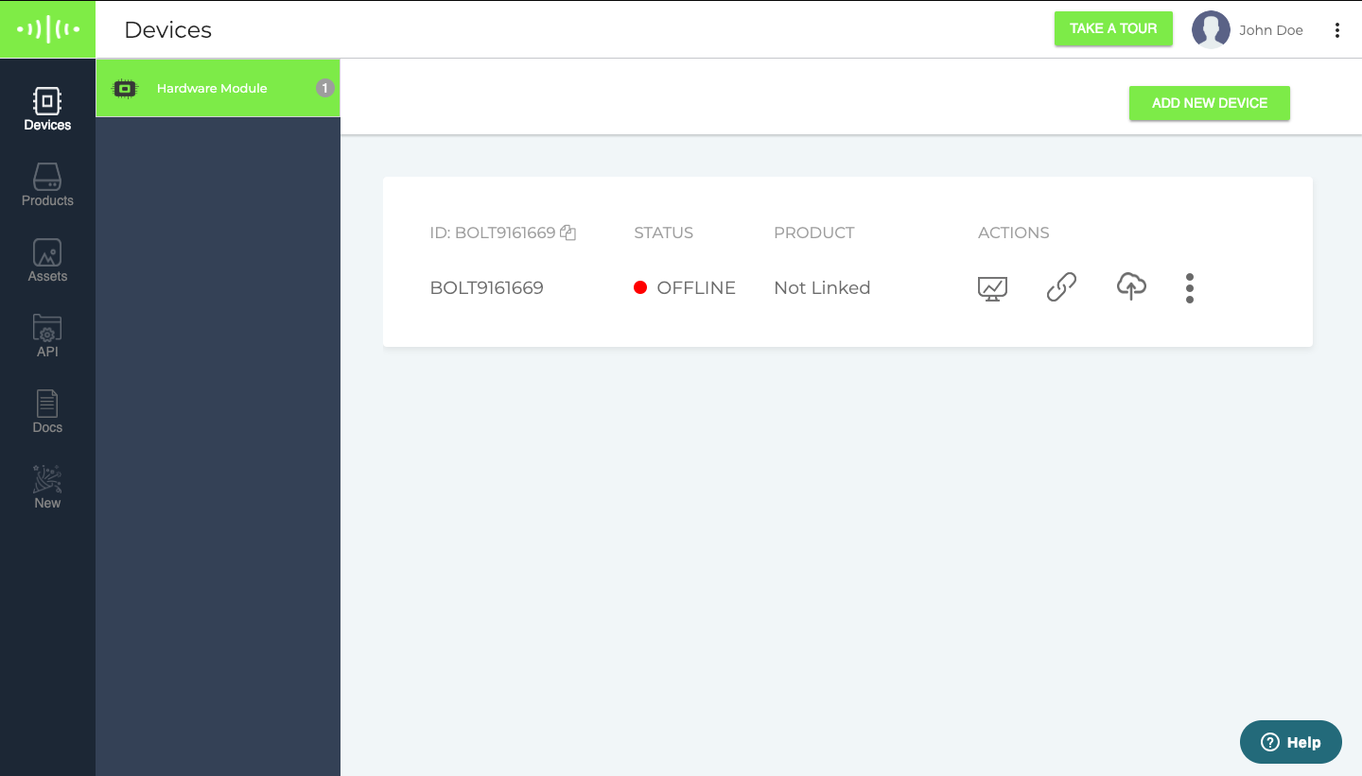Click the New sidebar item
Screen dimensions: 1362x776
[47, 488]
